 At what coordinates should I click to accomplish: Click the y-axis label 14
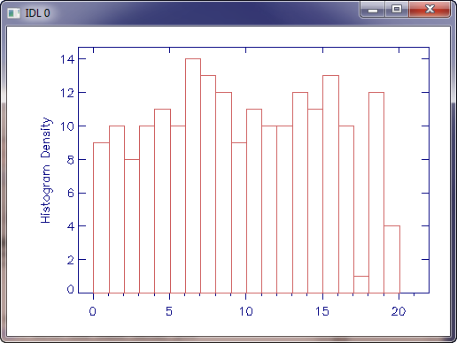pyautogui.click(x=67, y=59)
